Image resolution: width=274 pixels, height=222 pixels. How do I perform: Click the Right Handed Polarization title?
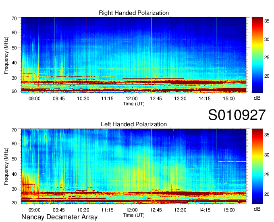coord(134,13)
